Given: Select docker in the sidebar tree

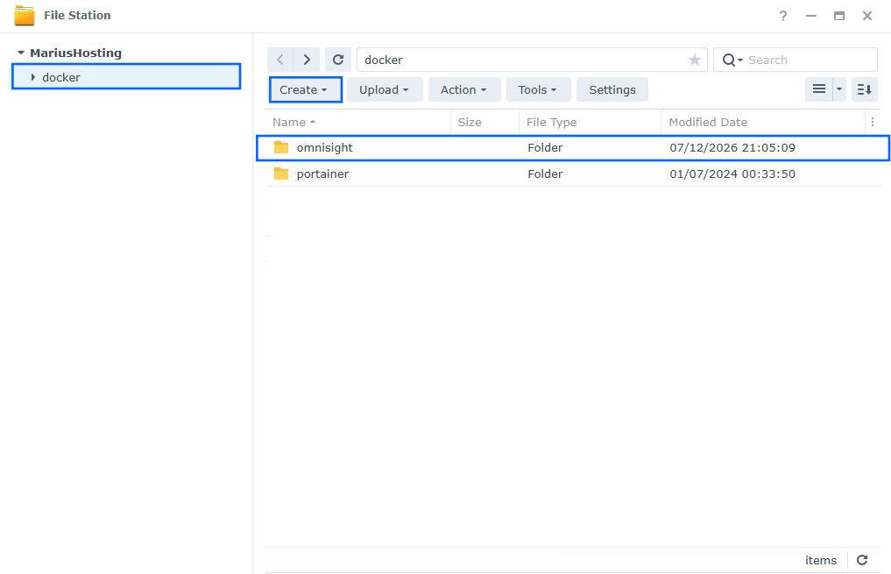Looking at the screenshot, I should [x=126, y=77].
